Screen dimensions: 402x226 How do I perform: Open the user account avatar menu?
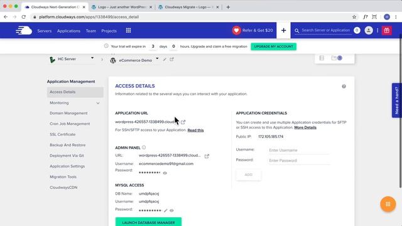(x=369, y=30)
